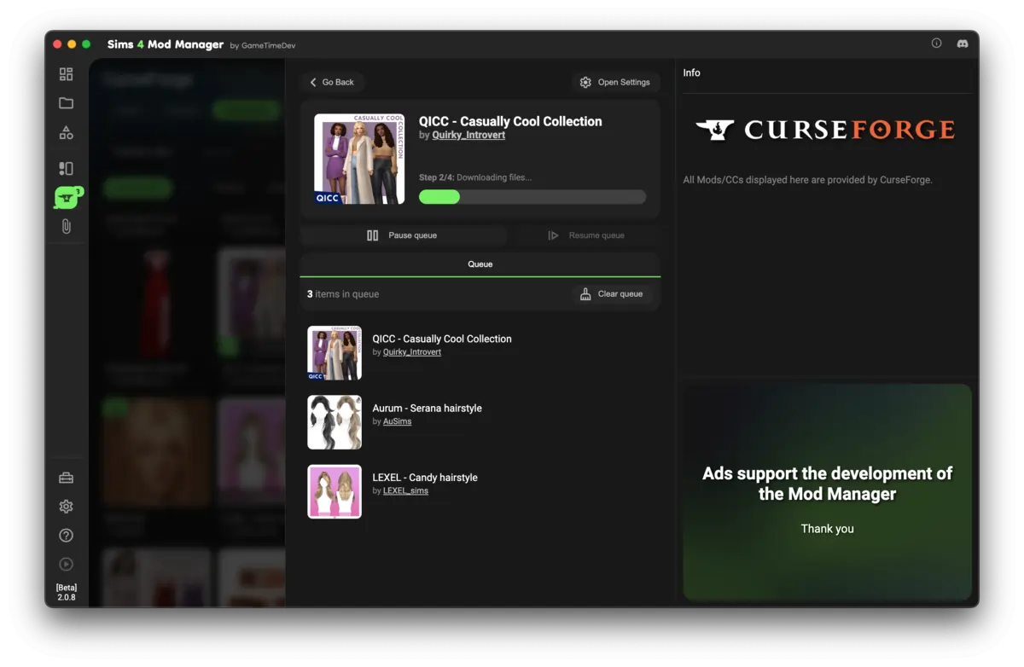Open the shapes categories sidebar icon

click(66, 133)
